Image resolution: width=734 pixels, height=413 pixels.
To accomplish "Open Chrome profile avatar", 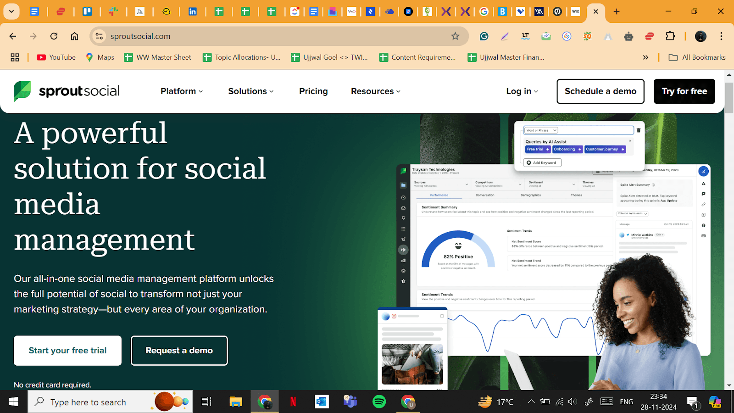I will click(701, 36).
